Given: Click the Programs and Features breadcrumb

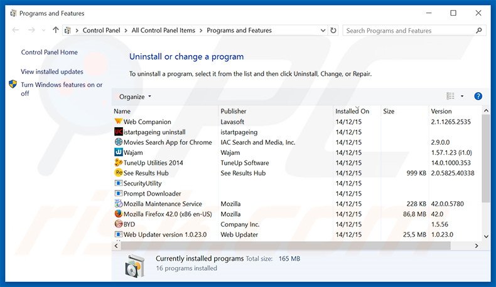Looking at the screenshot, I should 239,30.
